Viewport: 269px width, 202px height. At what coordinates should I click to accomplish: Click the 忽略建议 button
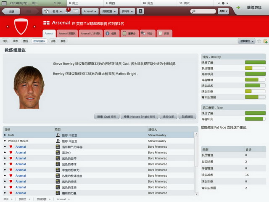[x=187, y=116]
